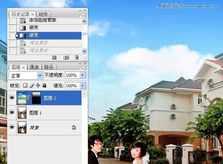Click history scrollbar thumb
The image size is (223, 164).
[85, 34]
